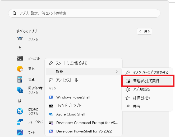Image resolution: width=175 pixels, height=137 pixels.
Task: Click the taskbar pin icon
Action: (x=128, y=72)
